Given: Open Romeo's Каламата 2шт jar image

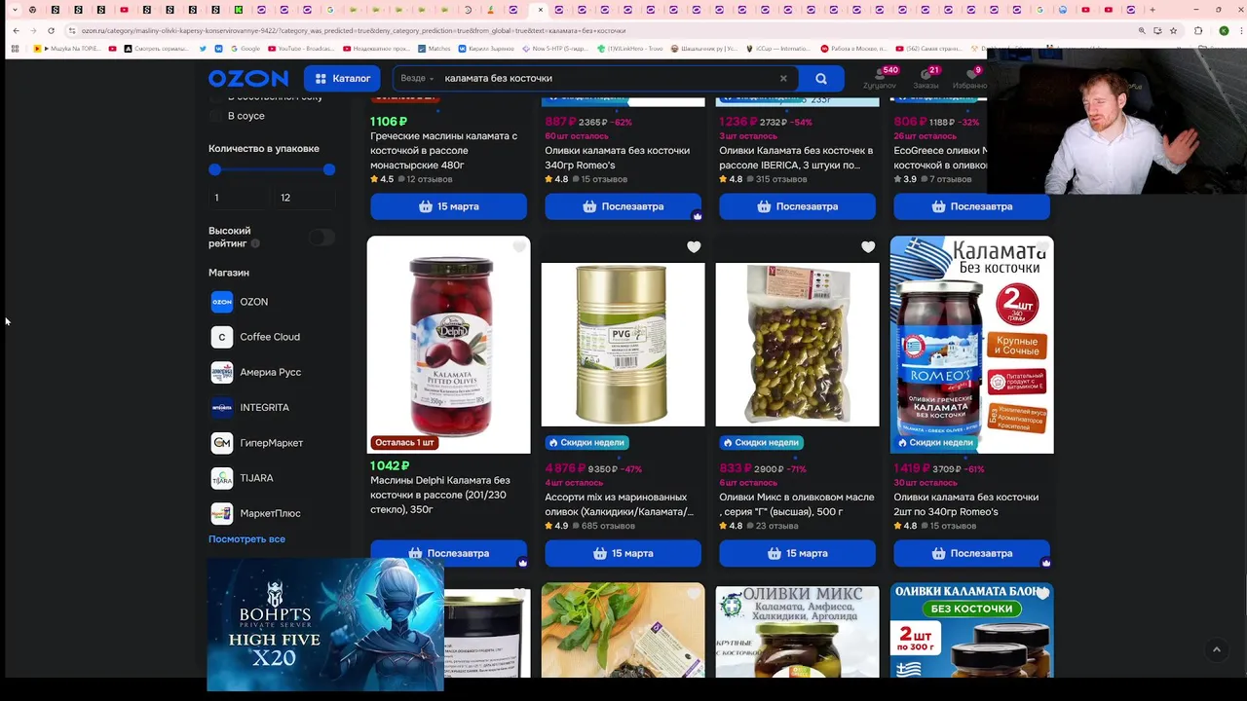Looking at the screenshot, I should [x=971, y=345].
